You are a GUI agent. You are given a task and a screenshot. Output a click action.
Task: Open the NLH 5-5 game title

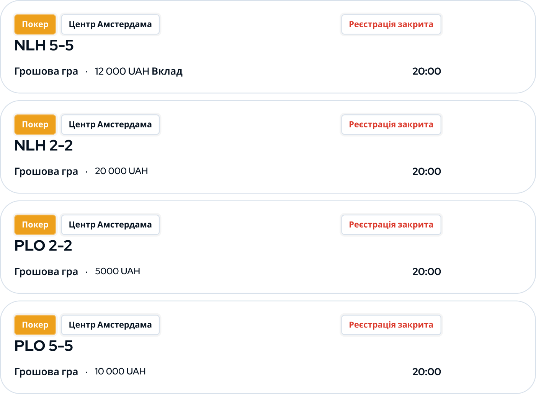(x=44, y=46)
